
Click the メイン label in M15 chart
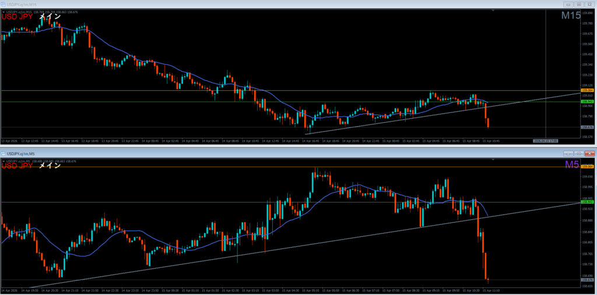pos(50,17)
